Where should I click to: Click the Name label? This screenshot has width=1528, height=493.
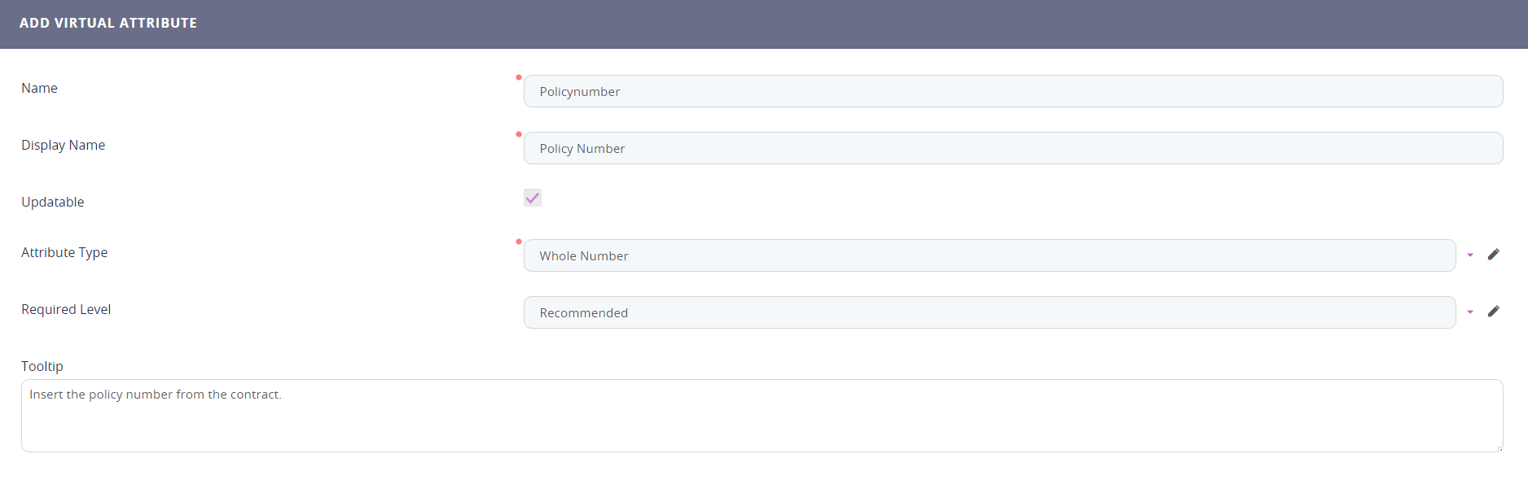39,88
